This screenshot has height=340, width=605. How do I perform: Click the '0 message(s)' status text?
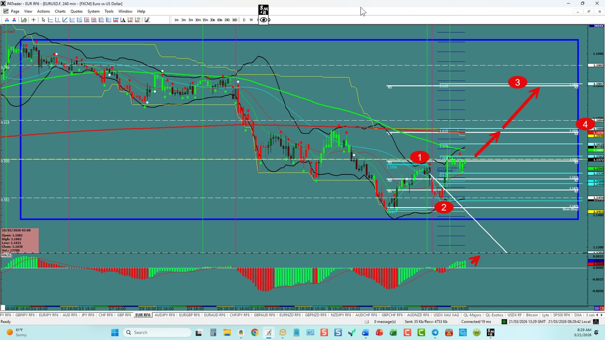pos(385,322)
